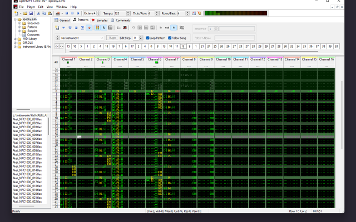356x222 pixels.
Task: Switch to the Samples tab
Action: coord(100,20)
